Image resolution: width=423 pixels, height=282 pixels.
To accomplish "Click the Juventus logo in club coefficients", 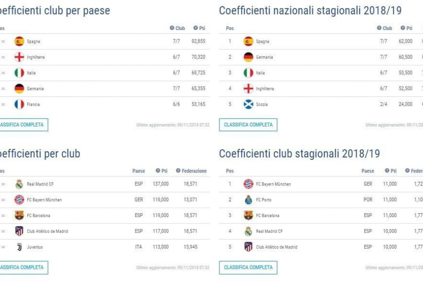I will pyautogui.click(x=19, y=247).
